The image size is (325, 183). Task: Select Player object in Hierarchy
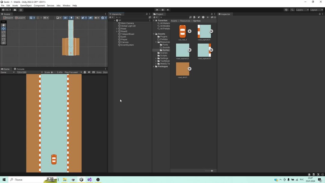pyautogui.click(x=124, y=39)
